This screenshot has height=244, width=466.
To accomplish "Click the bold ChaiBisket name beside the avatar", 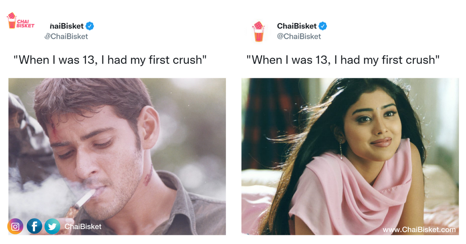I will (296, 26).
